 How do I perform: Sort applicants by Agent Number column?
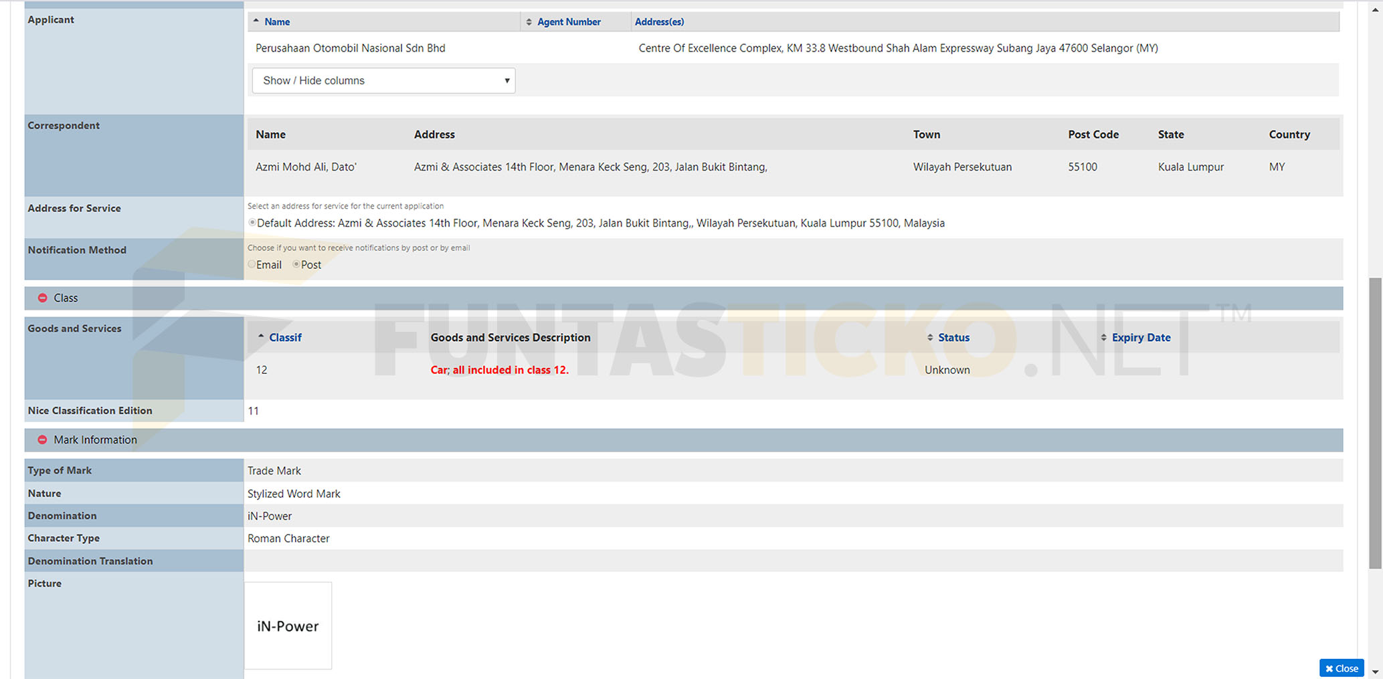click(569, 21)
